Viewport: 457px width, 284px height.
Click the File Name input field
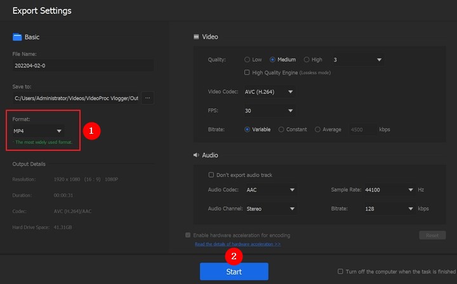point(83,65)
